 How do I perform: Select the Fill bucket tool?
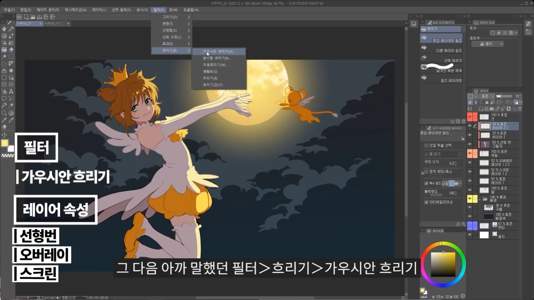tap(4, 50)
